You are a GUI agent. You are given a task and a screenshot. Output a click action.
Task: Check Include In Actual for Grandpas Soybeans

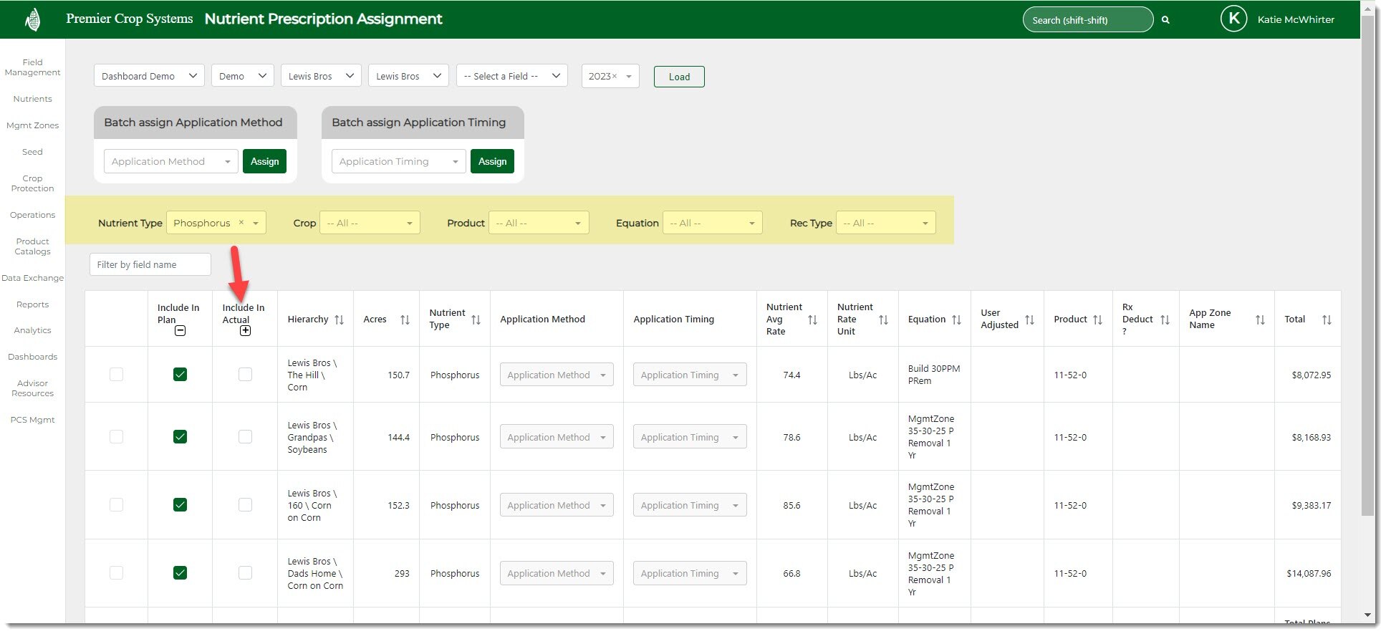pyautogui.click(x=245, y=437)
